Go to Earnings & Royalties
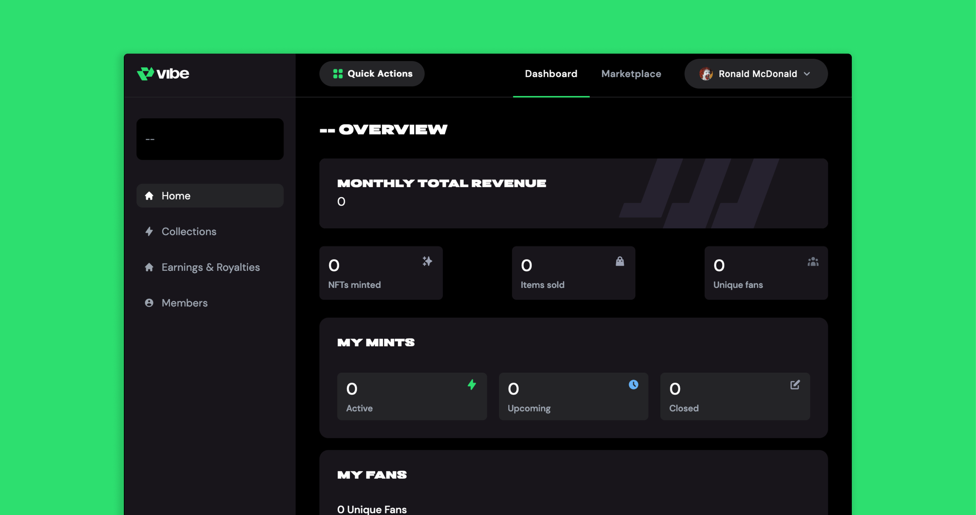The height and width of the screenshot is (515, 976). pos(210,267)
